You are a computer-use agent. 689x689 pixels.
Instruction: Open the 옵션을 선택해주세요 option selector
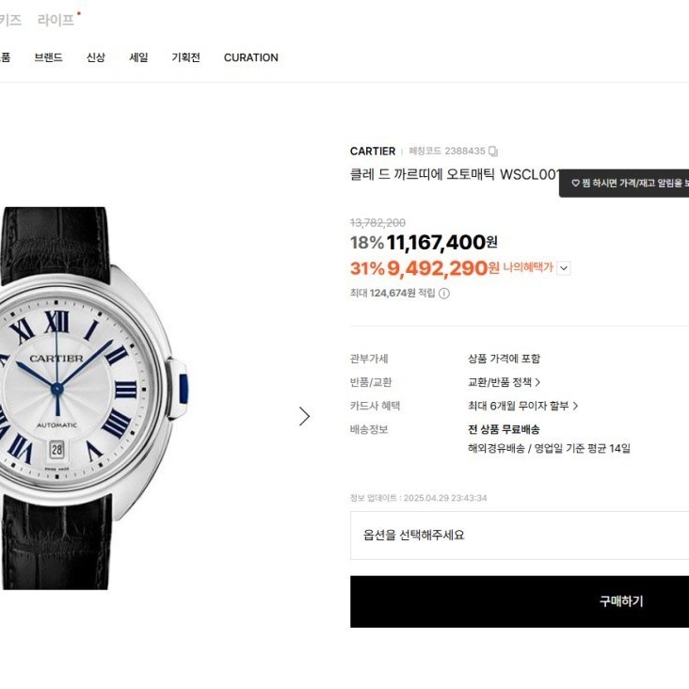coord(520,536)
